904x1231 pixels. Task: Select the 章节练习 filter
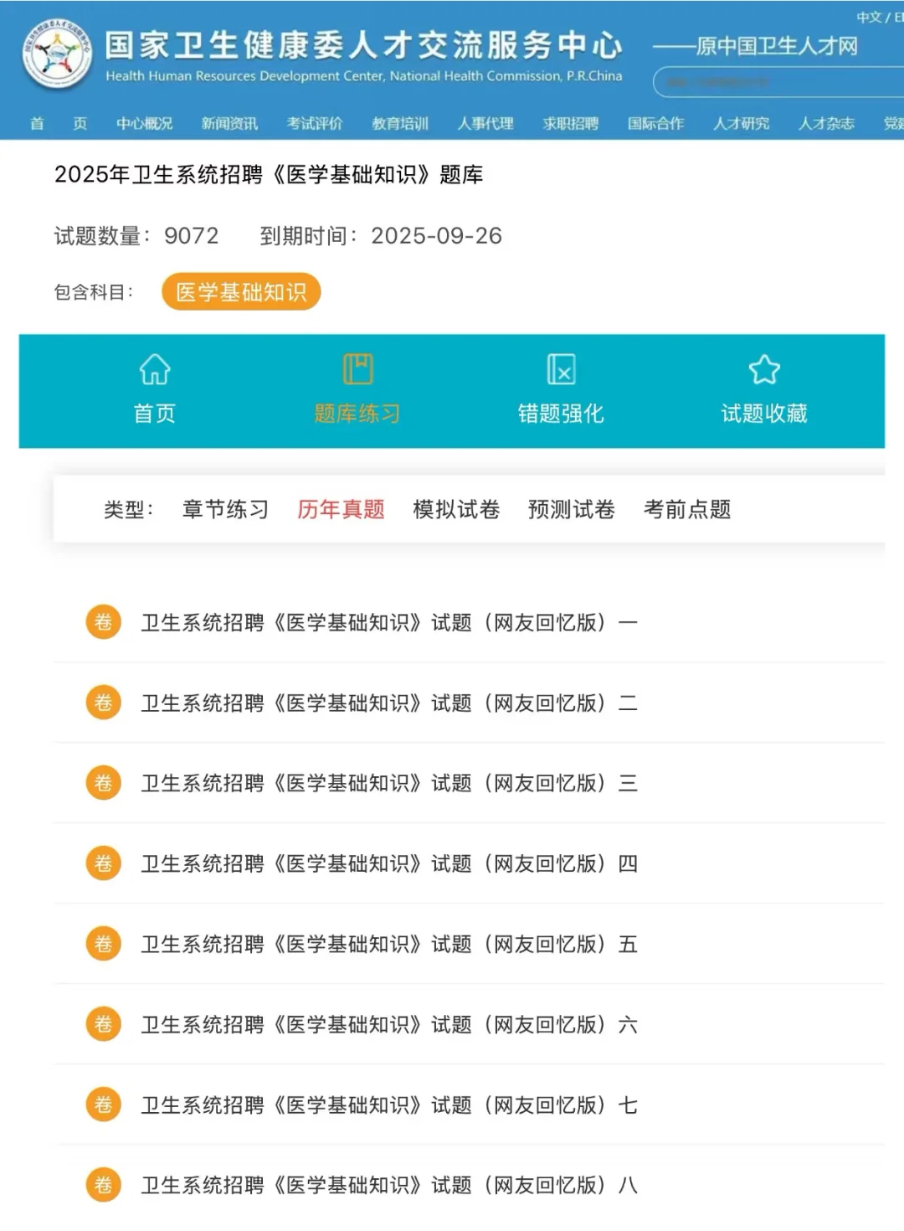pos(225,509)
